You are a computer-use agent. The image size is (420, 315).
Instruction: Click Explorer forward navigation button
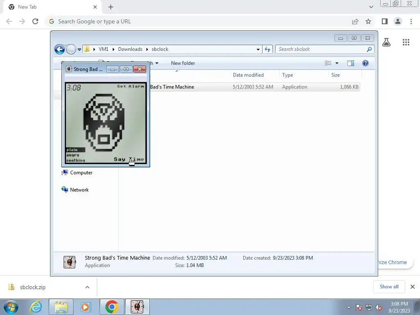point(71,49)
